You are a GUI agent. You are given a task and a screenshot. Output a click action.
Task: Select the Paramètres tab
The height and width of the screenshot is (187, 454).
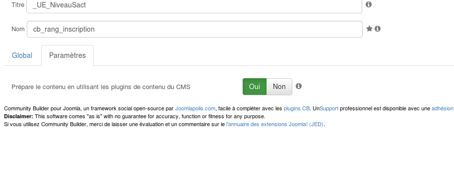(67, 55)
